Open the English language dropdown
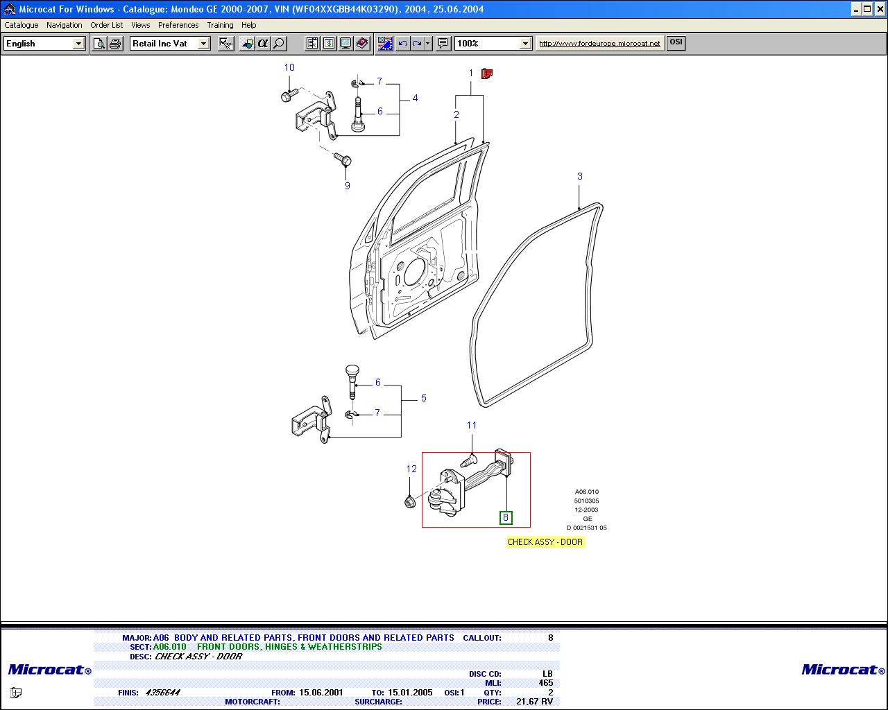Viewport: 888px width, 710px height. tap(78, 44)
